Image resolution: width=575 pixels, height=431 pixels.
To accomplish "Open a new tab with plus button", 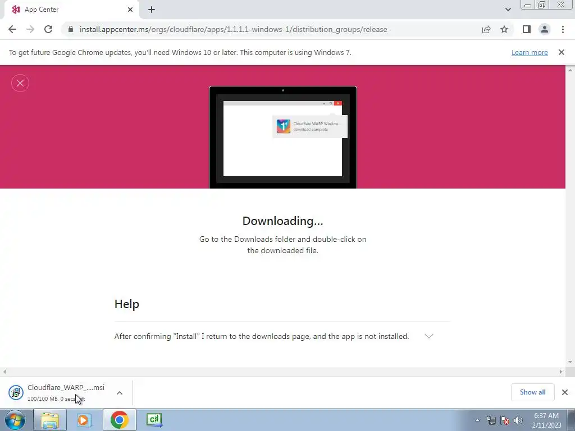I will pyautogui.click(x=152, y=10).
